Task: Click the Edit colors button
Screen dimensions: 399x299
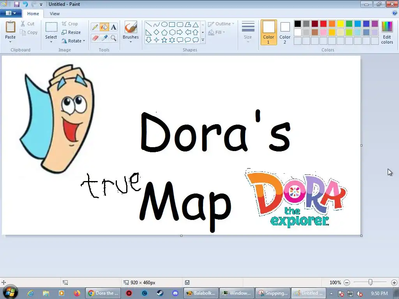Action: 387,33
